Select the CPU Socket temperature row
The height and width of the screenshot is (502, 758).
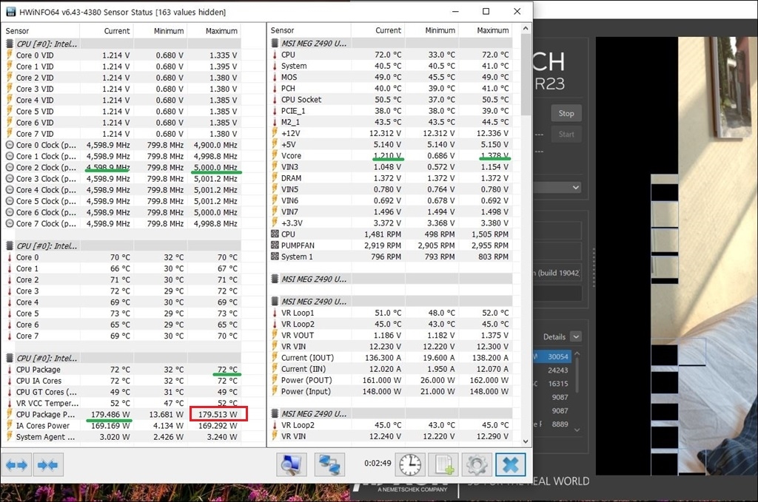point(391,99)
